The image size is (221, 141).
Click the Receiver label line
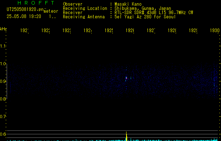click(x=73, y=13)
